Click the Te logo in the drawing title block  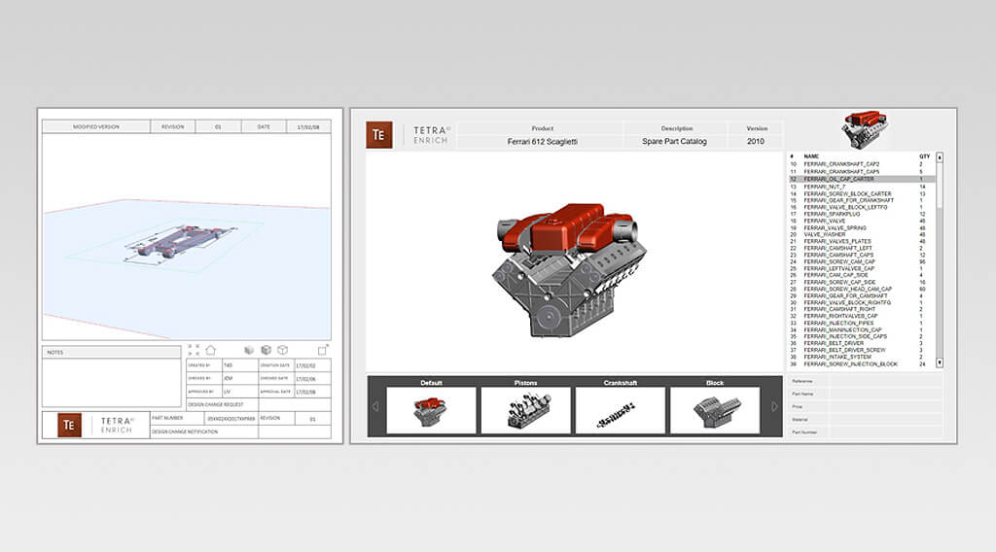click(69, 425)
